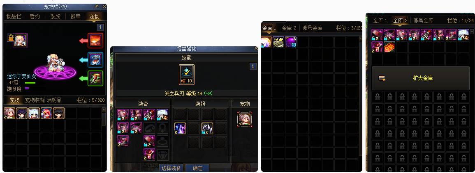475x173 pixels.
Task: Click the 选择装备 button
Action: click(x=171, y=168)
